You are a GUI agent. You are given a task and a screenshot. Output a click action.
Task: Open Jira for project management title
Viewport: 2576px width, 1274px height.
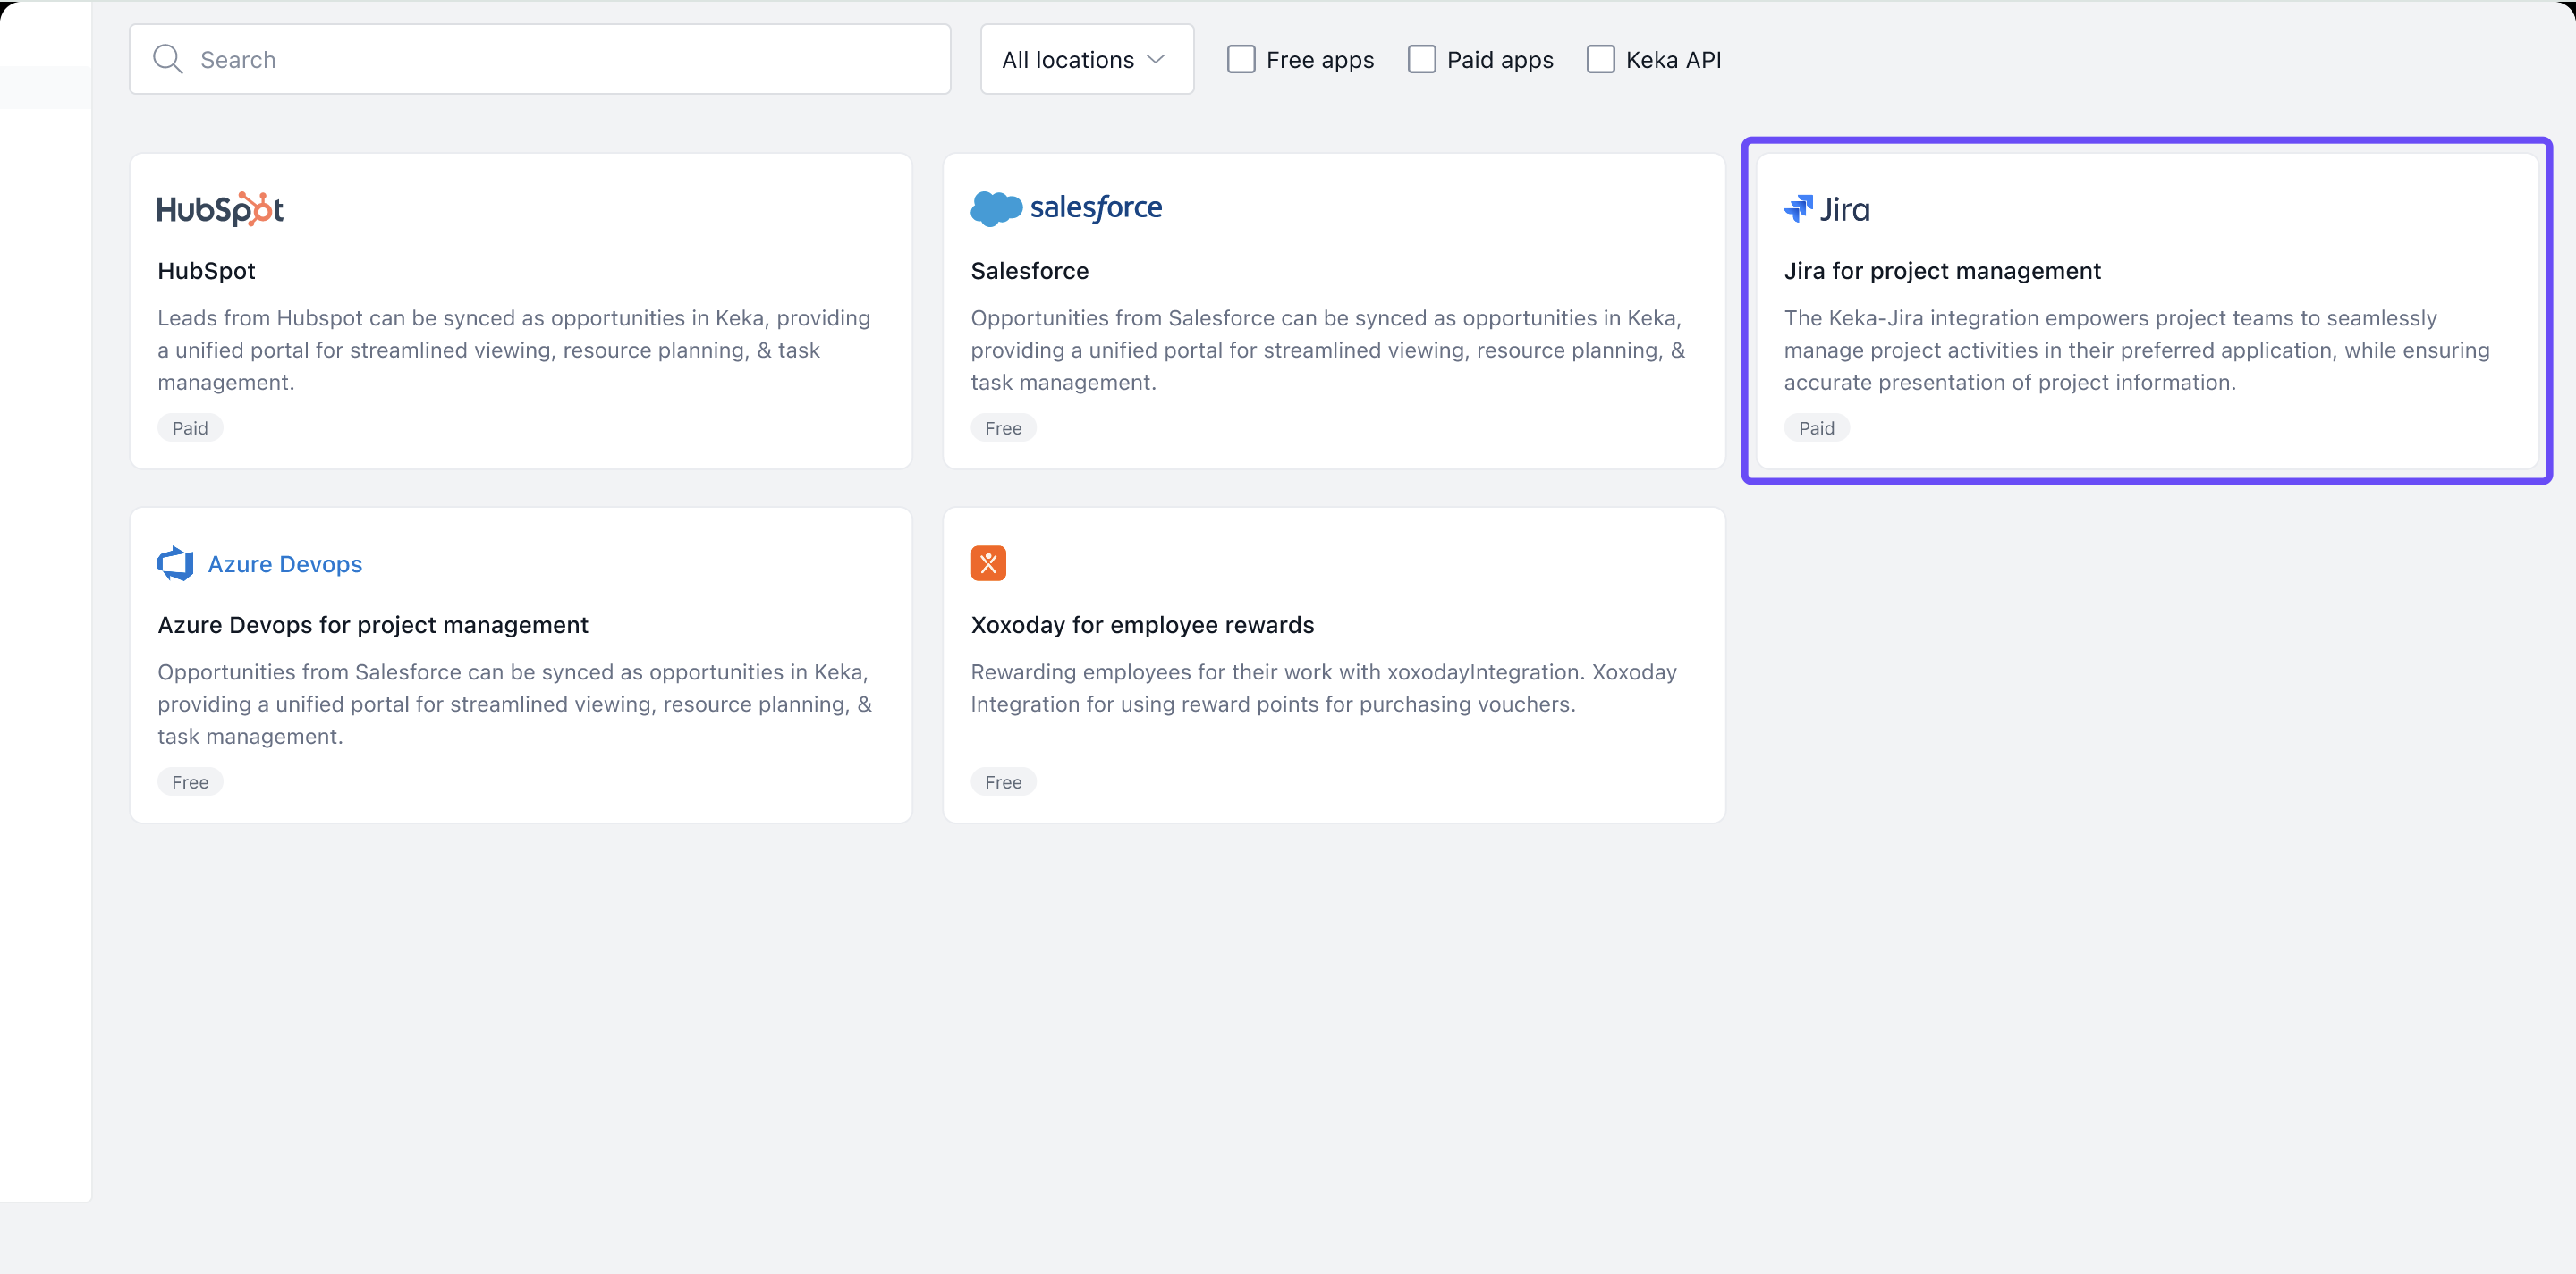pyautogui.click(x=1942, y=271)
